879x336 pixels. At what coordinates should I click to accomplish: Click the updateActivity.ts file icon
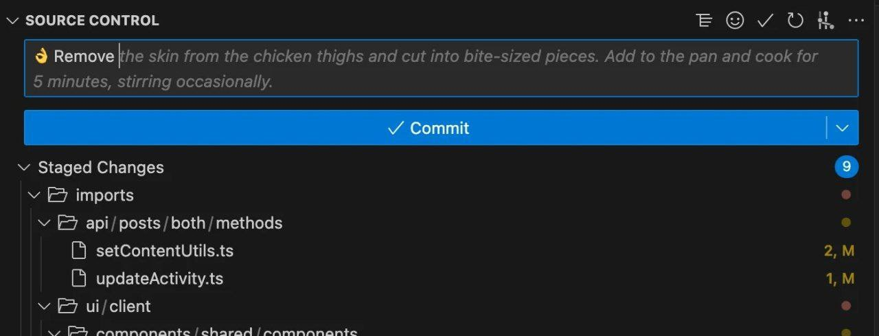(80, 278)
